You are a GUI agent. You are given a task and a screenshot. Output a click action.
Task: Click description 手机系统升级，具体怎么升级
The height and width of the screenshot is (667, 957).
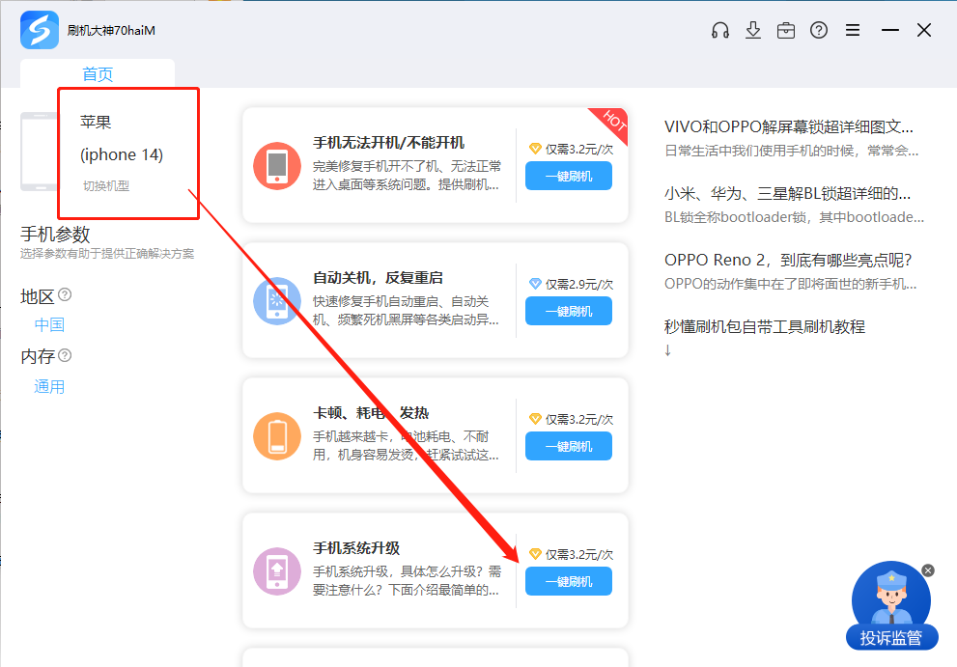click(408, 580)
